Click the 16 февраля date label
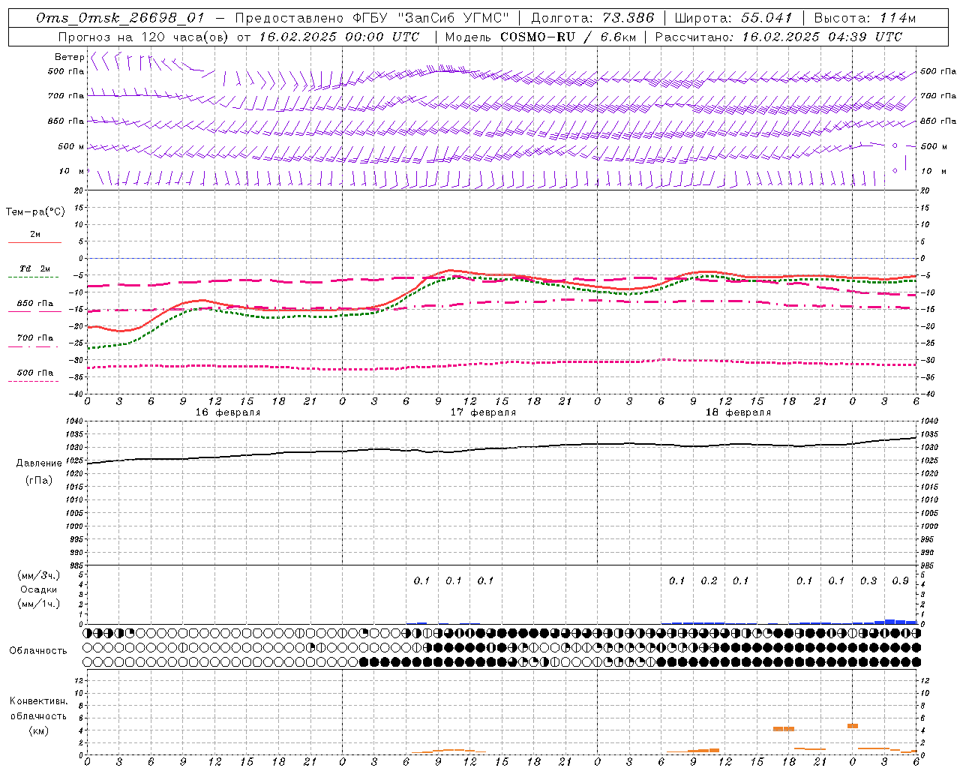 (x=228, y=412)
